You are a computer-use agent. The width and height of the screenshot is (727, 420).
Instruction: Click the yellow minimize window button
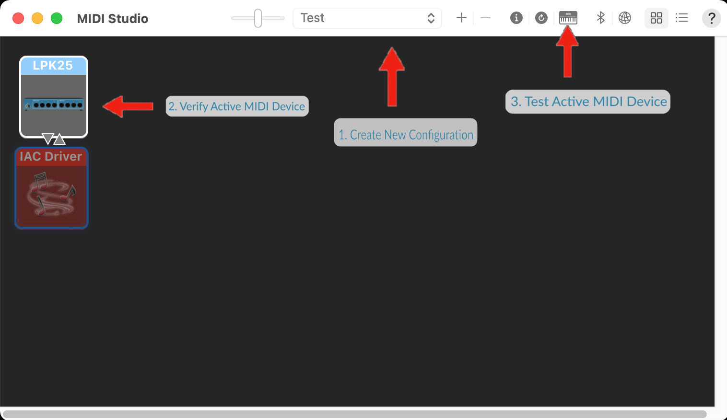point(37,18)
